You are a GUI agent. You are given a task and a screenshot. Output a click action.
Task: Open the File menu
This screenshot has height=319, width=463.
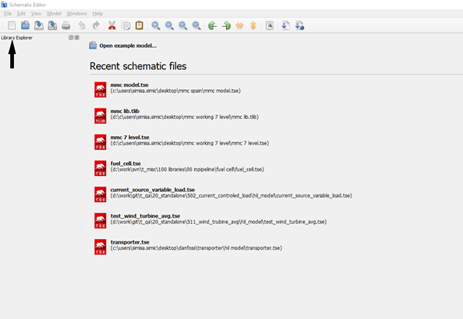point(8,14)
